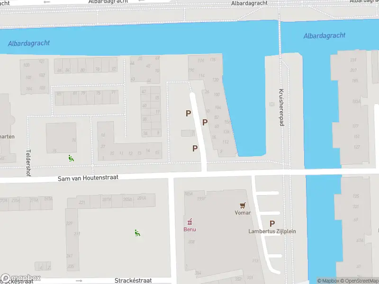Click the Mapbox logo

(x=20, y=278)
